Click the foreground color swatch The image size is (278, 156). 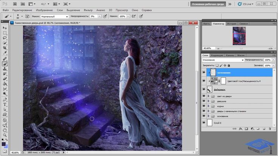(4, 144)
